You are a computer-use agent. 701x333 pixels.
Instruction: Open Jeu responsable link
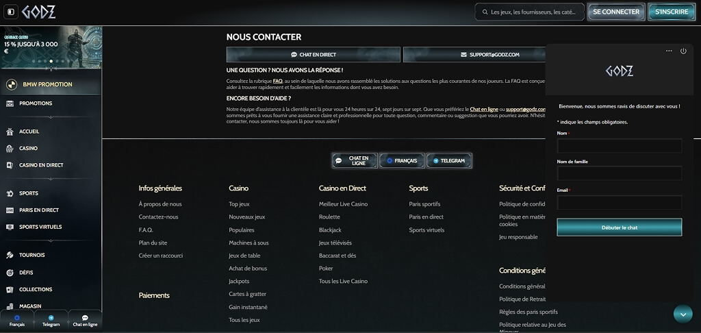tap(519, 237)
